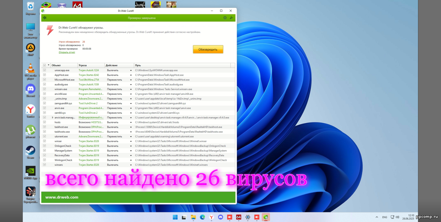The height and width of the screenshot is (222, 441).
Task: Open the Открыть отчет link
Action: point(67,52)
